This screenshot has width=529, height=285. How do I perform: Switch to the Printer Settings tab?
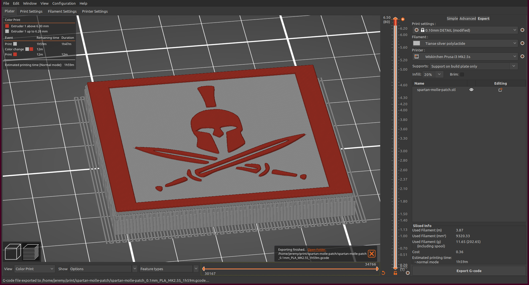point(95,11)
